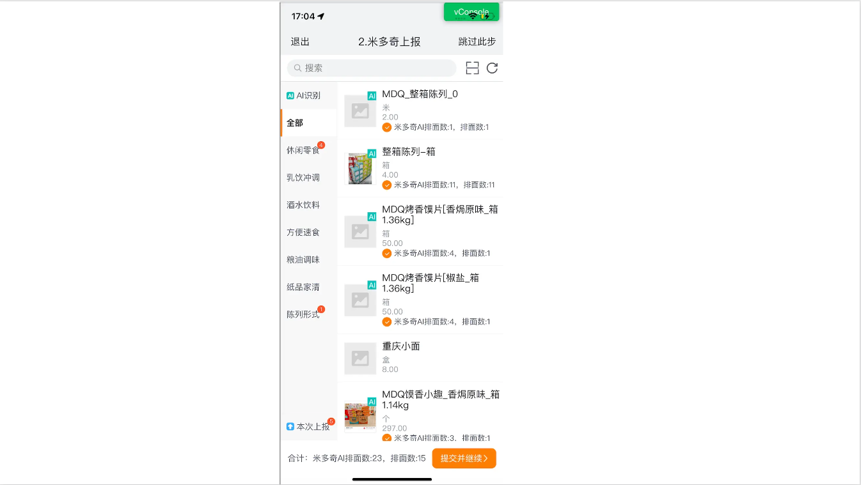Click 提交并继续 button
861x485 pixels.
pyautogui.click(x=464, y=458)
